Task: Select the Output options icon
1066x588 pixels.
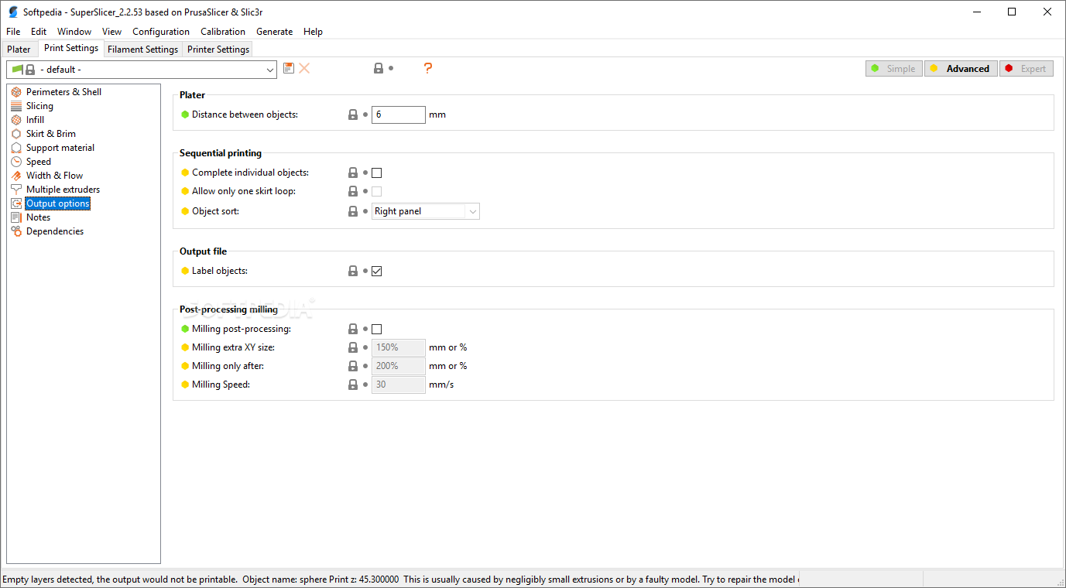Action: [x=16, y=203]
